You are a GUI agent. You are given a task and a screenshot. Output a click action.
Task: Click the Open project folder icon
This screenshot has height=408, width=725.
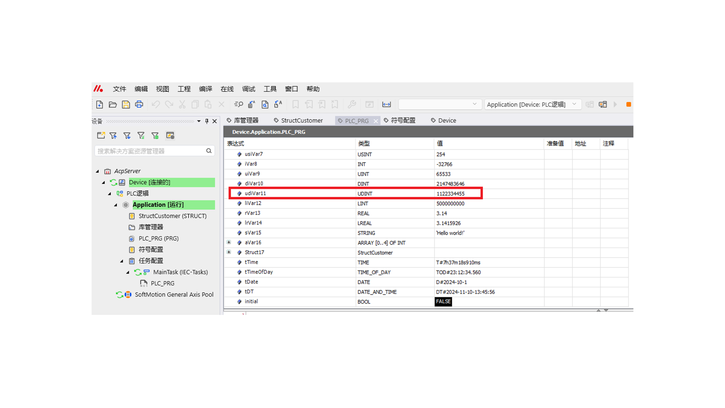(113, 105)
